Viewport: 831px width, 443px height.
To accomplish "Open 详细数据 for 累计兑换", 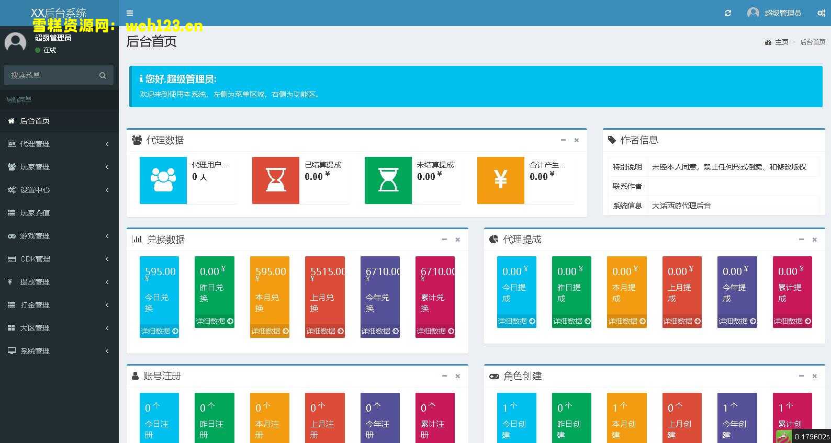I will point(435,331).
